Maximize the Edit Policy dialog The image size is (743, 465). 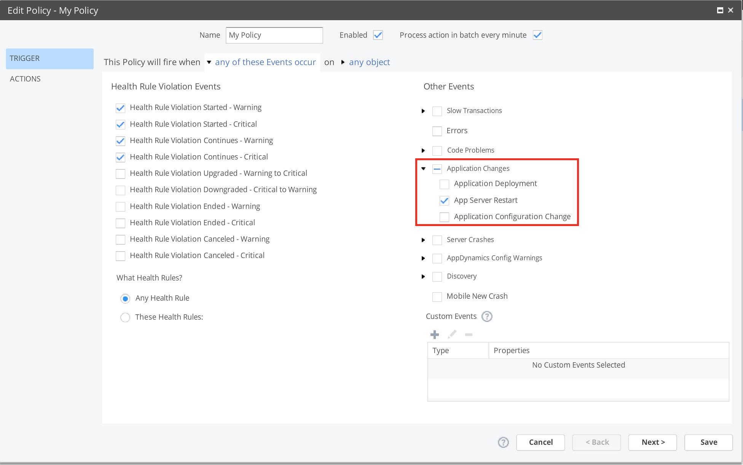tap(720, 10)
